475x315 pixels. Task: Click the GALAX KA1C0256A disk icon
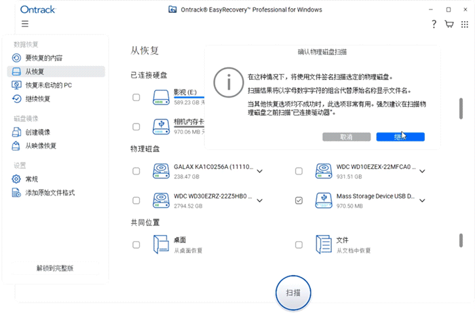click(x=161, y=171)
